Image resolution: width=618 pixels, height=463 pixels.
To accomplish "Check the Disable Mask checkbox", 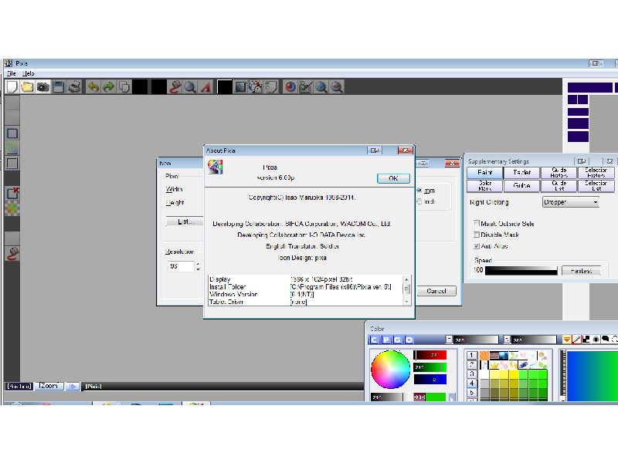I will (x=477, y=235).
